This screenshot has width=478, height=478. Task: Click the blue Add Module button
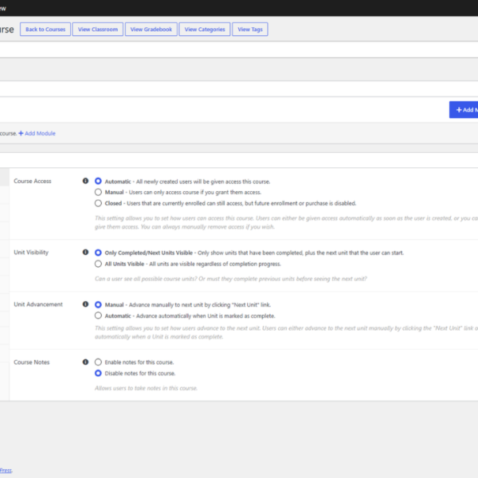tap(464, 110)
